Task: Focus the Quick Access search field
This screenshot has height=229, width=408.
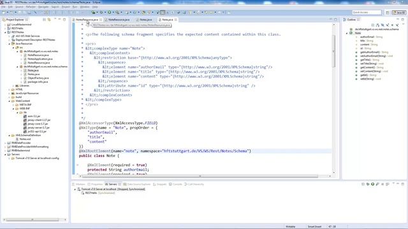Action: coord(367,13)
